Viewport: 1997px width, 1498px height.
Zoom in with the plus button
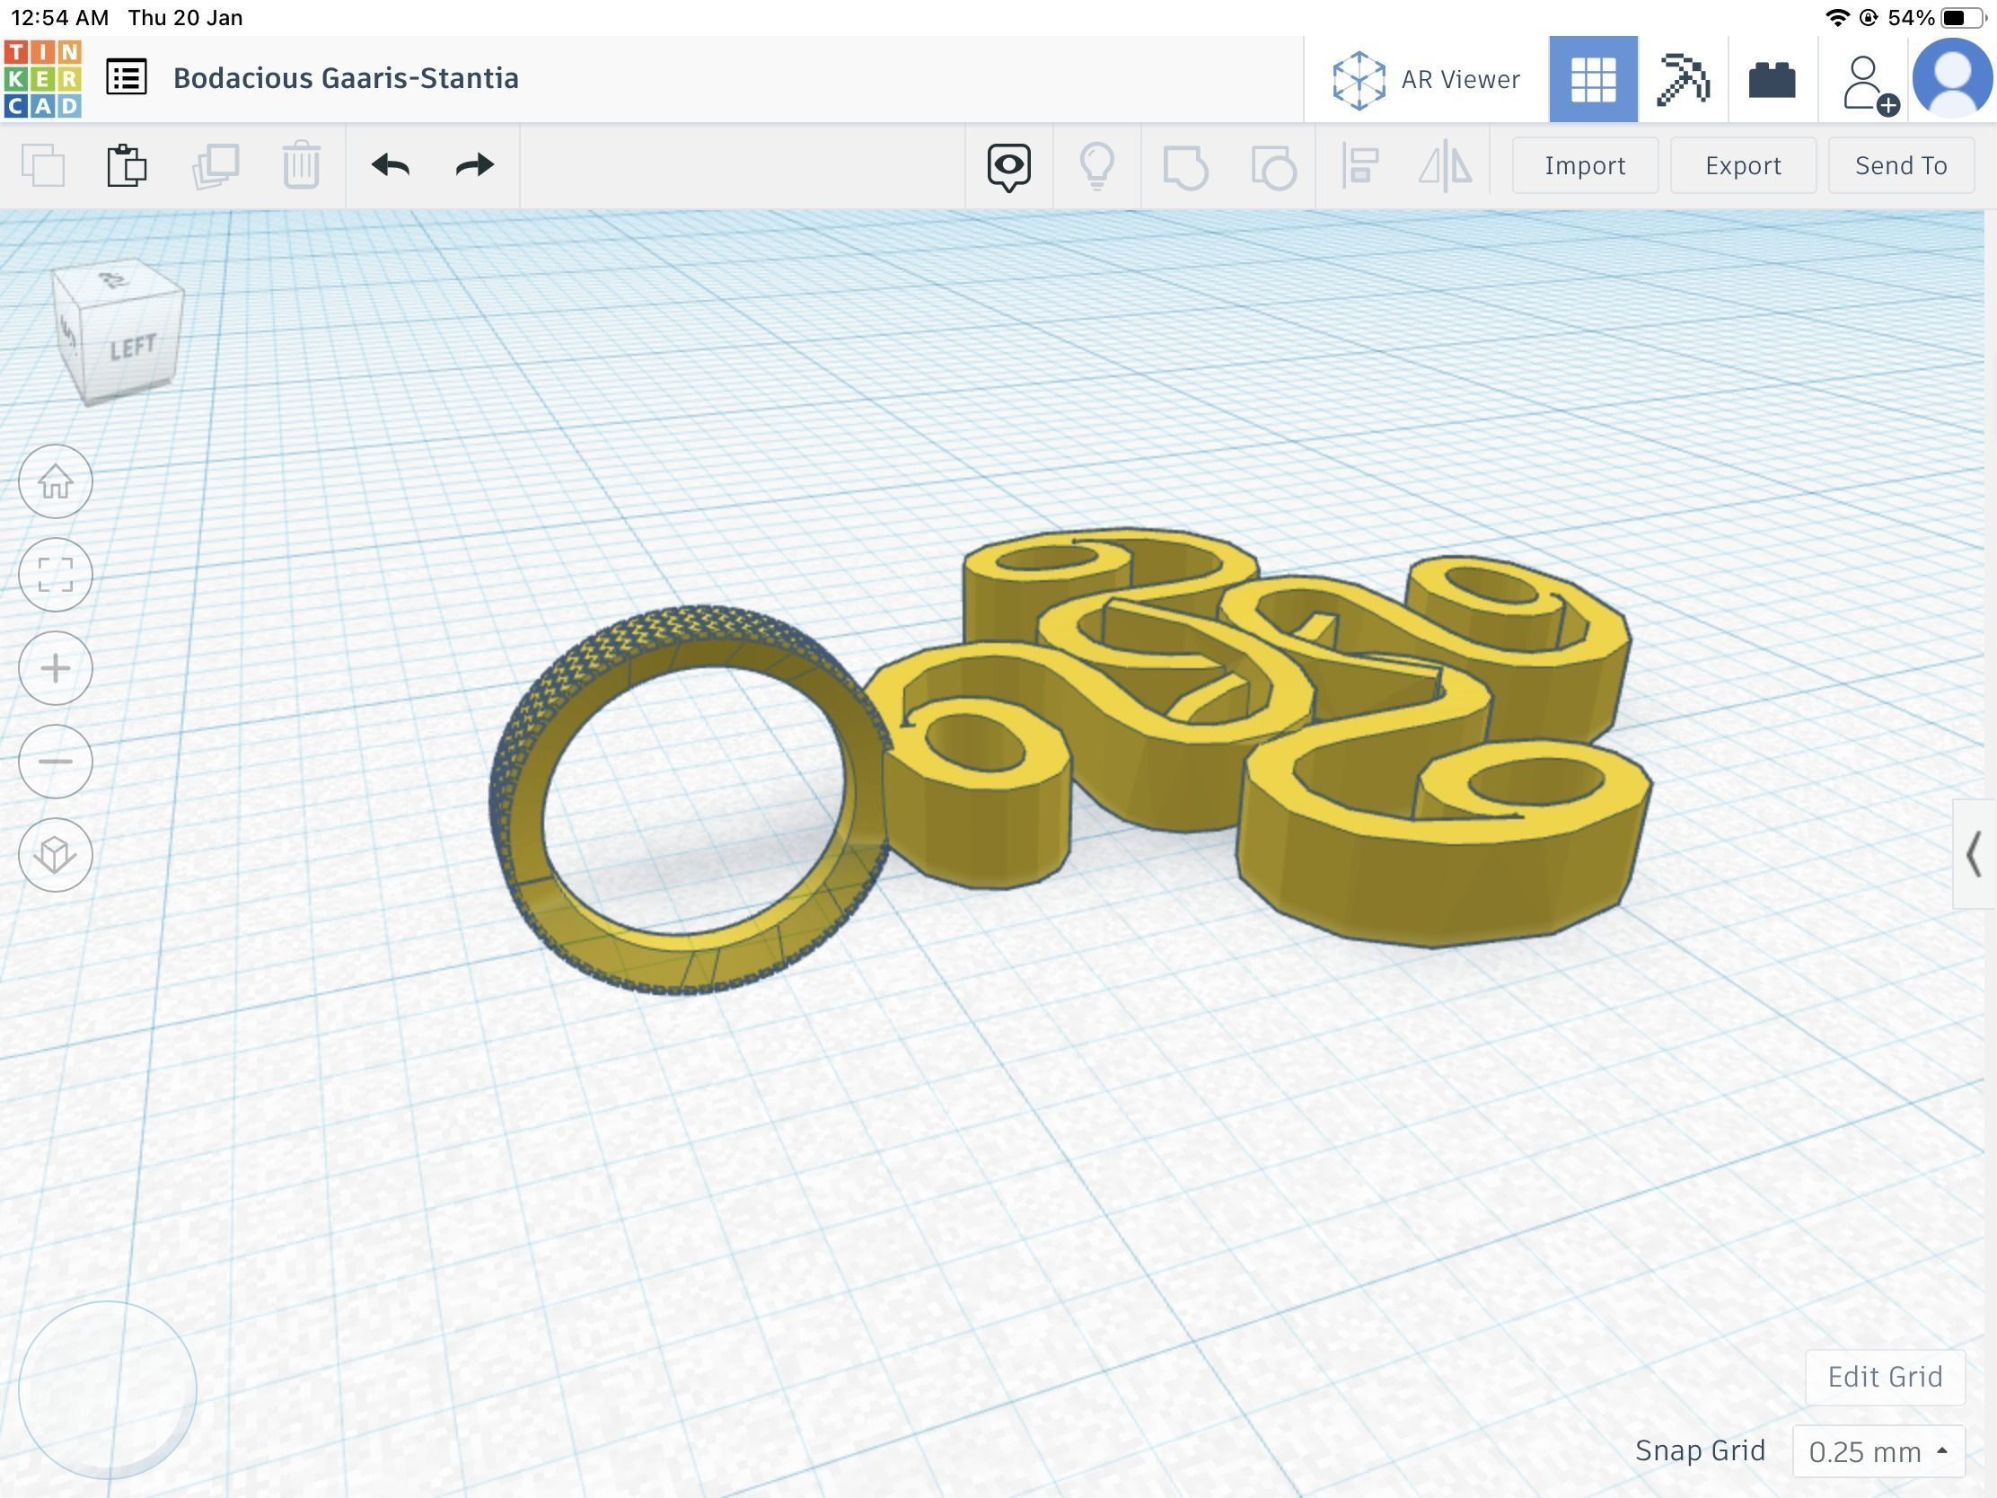point(56,668)
